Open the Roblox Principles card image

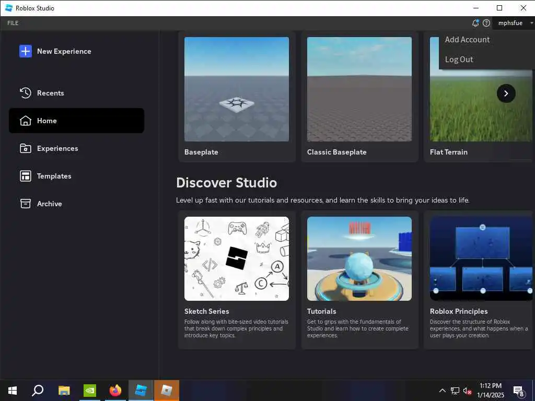pos(481,258)
